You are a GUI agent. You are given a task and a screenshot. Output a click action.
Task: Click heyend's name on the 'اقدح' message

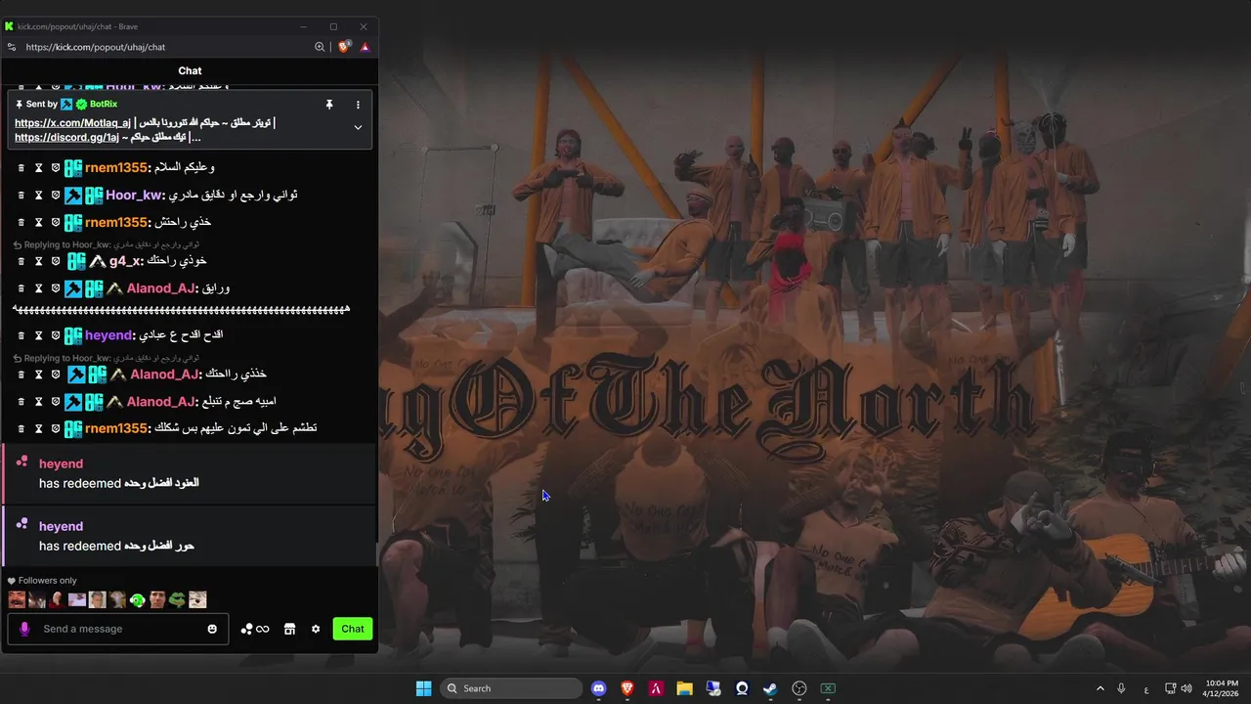[x=108, y=335]
